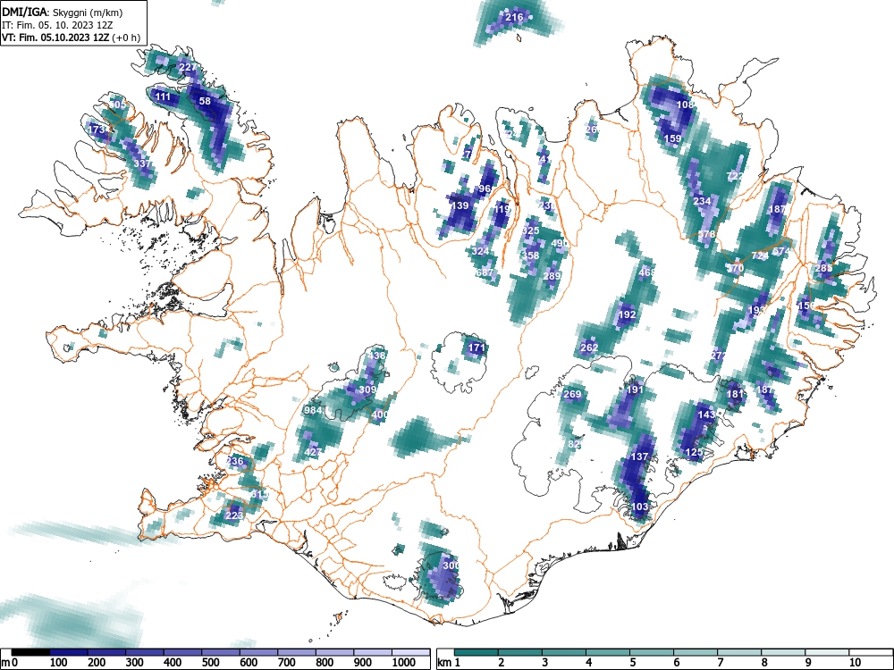This screenshot has height=670, width=894.
Task: Click the visibility value 223 in the southwest
Action: click(x=234, y=515)
